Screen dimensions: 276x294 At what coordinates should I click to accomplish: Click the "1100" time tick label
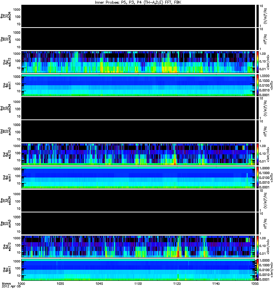coord(138,283)
